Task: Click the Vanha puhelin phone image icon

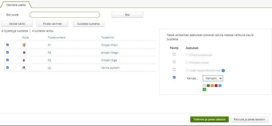Action: click(x=24, y=68)
